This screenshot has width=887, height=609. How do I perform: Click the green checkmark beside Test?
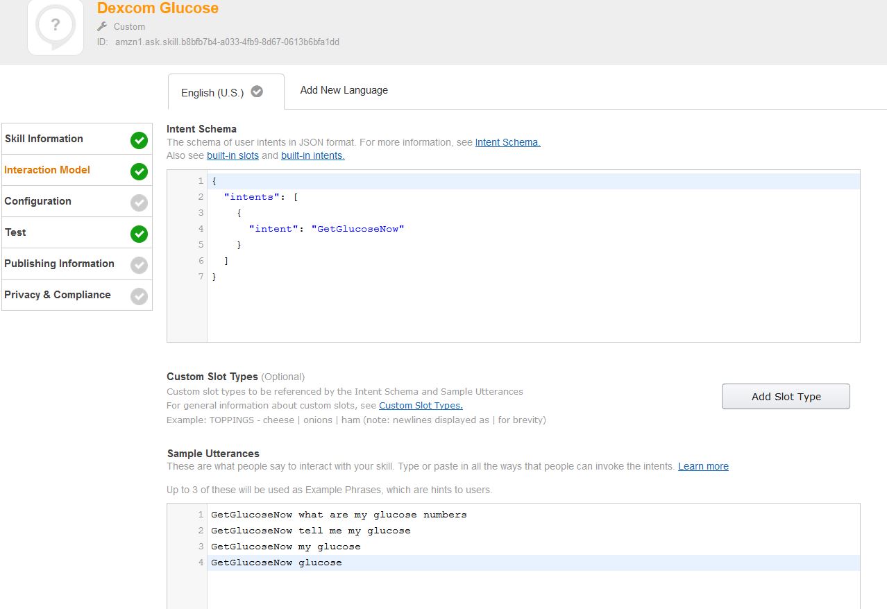coord(139,234)
